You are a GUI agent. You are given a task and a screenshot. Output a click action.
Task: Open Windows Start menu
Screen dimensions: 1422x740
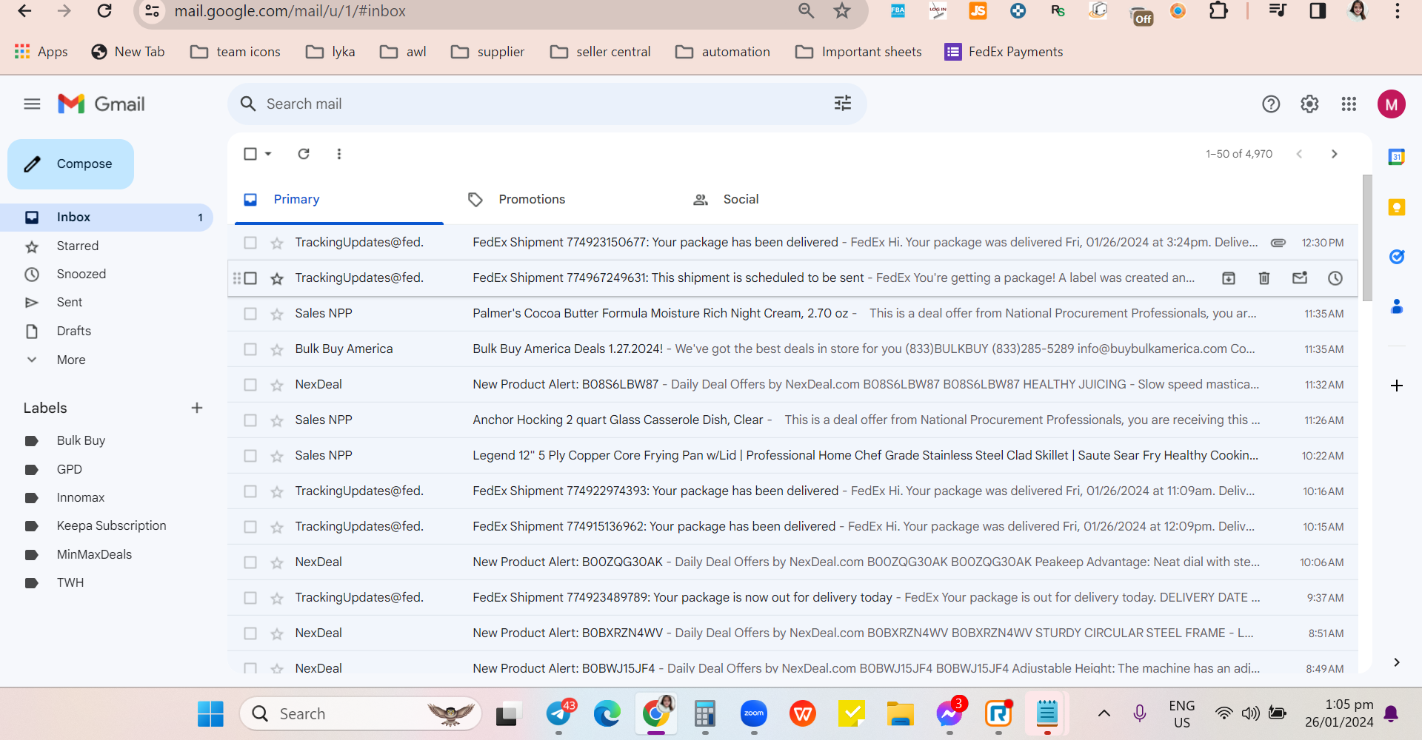coord(210,713)
